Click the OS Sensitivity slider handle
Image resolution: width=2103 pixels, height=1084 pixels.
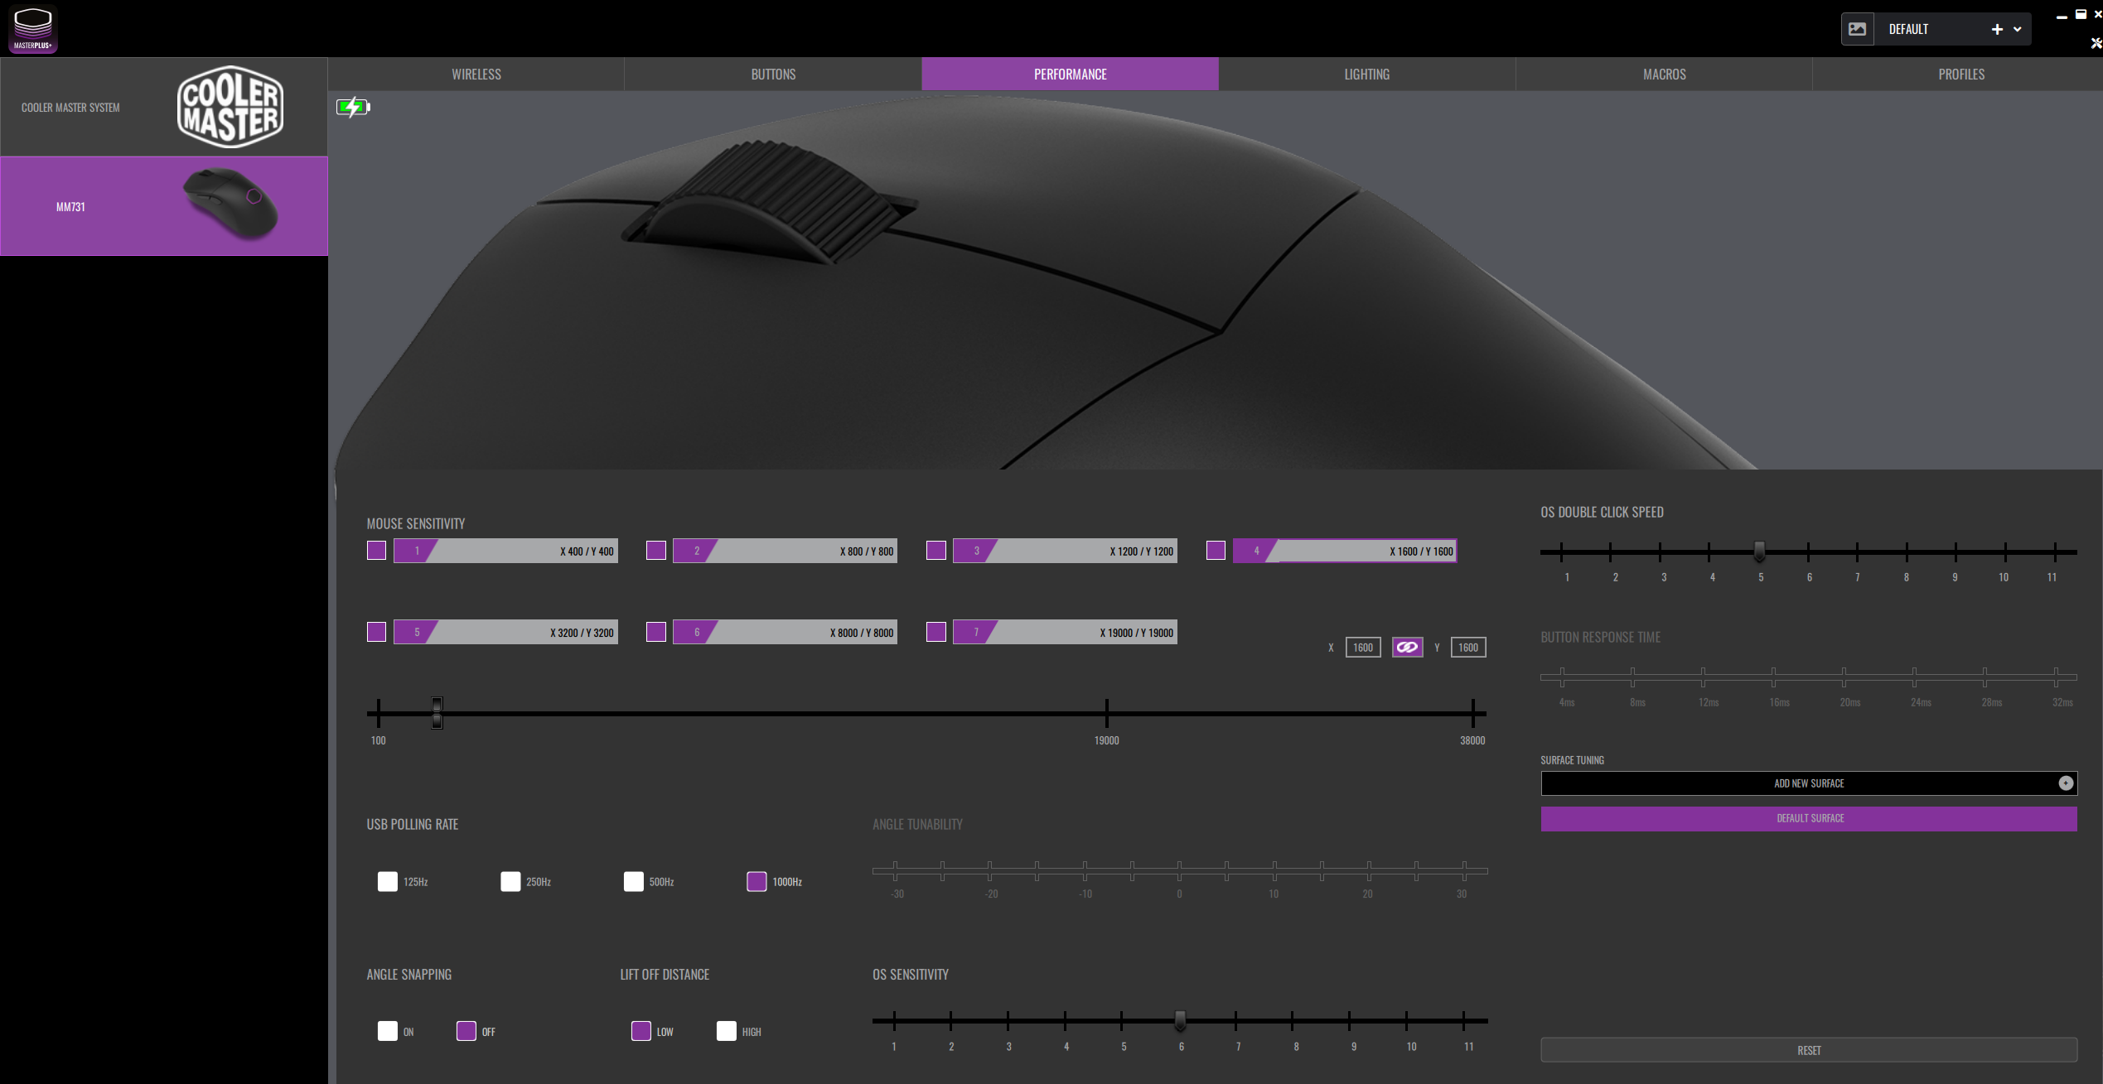(x=1180, y=1020)
